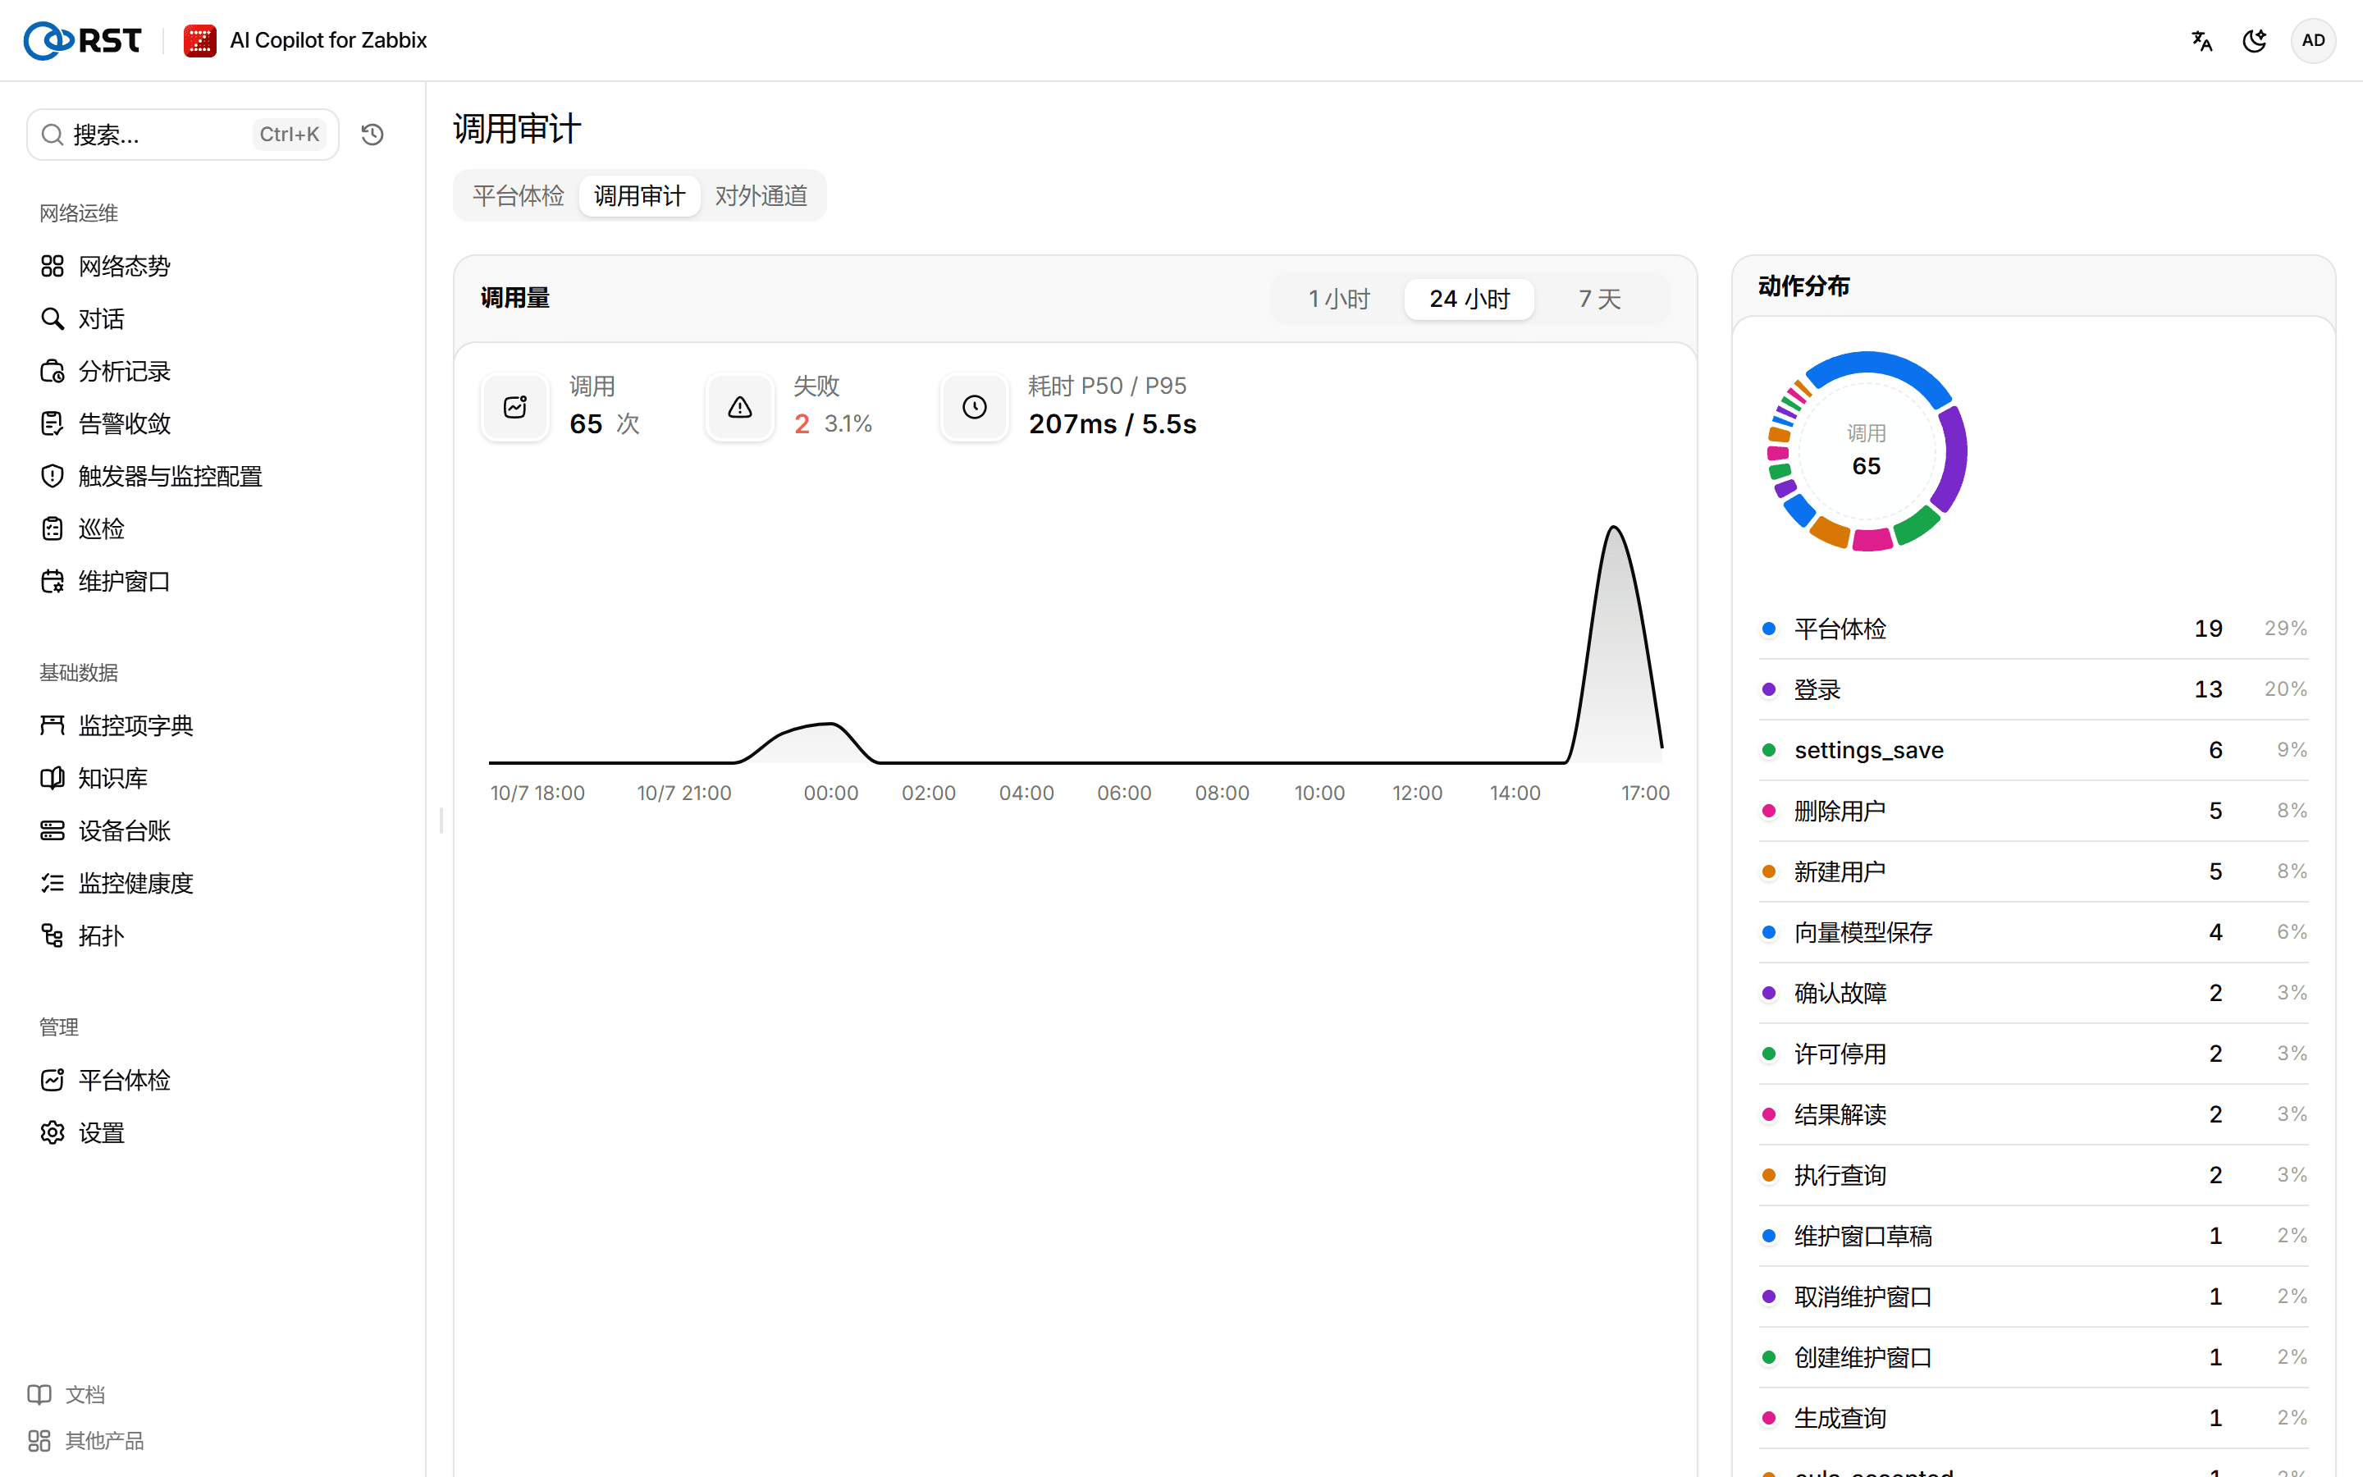
Task: Click the 登录 row in 动作分布
Action: coord(2034,688)
